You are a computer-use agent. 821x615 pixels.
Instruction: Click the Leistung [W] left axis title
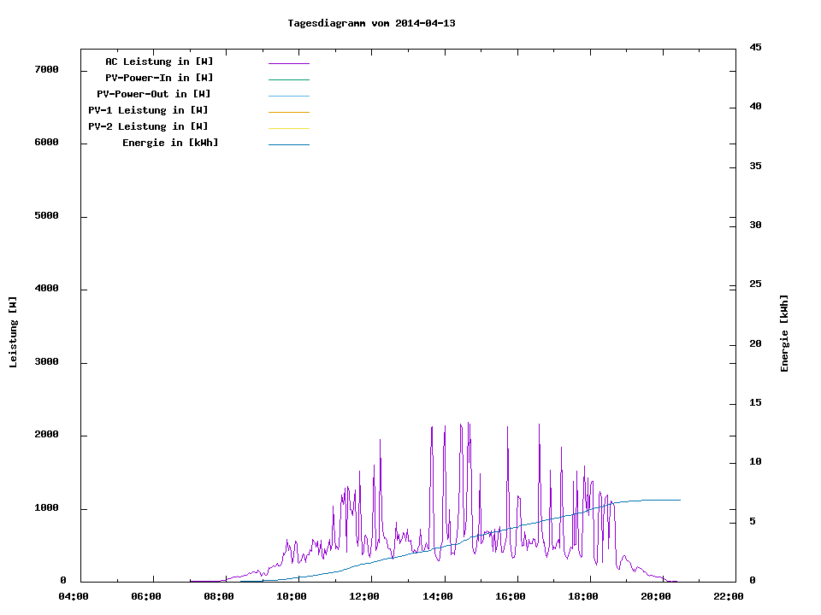point(13,332)
